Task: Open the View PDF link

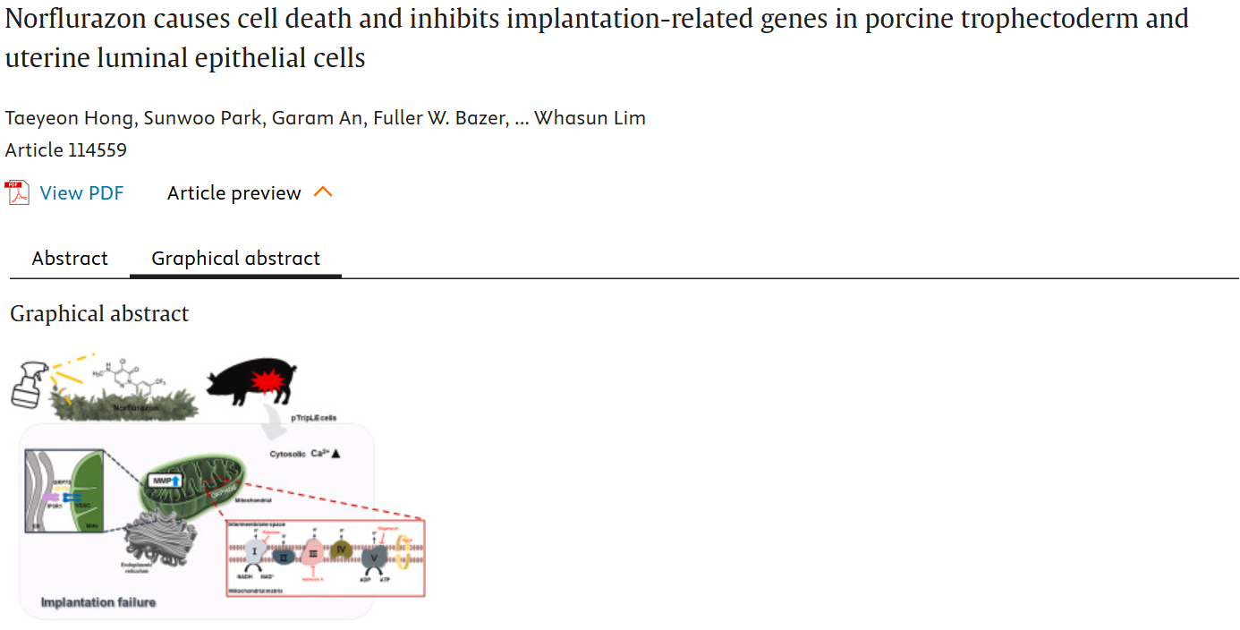Action: click(x=81, y=193)
